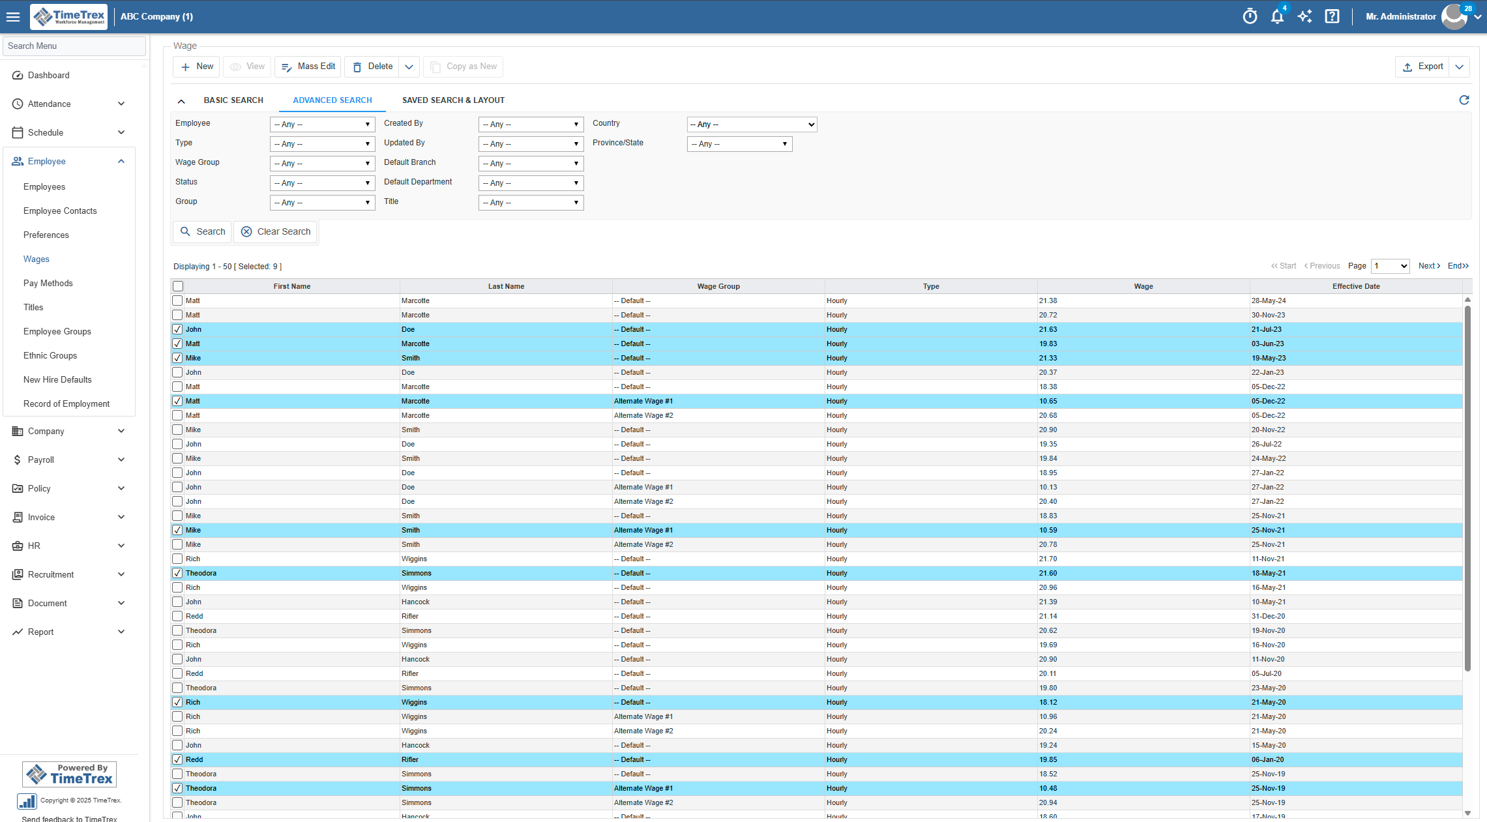Refresh the wage list results
Screen dimensions: 1487x822
1464,100
